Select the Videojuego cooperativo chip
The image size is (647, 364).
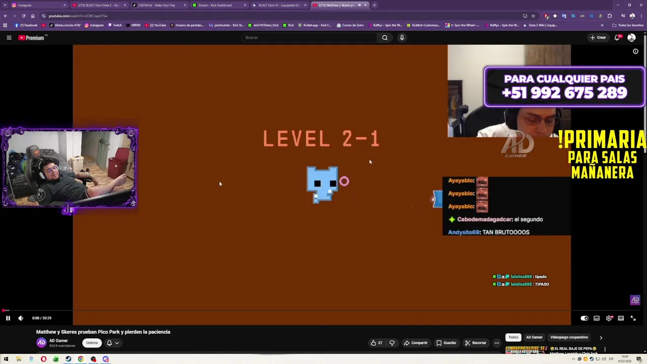pos(569,337)
